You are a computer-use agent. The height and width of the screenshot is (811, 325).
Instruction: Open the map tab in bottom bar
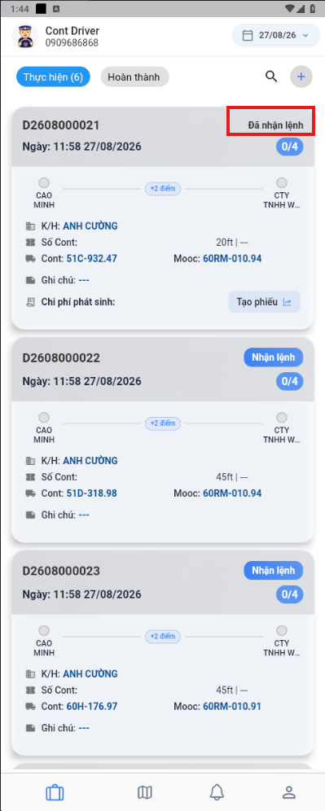(145, 791)
